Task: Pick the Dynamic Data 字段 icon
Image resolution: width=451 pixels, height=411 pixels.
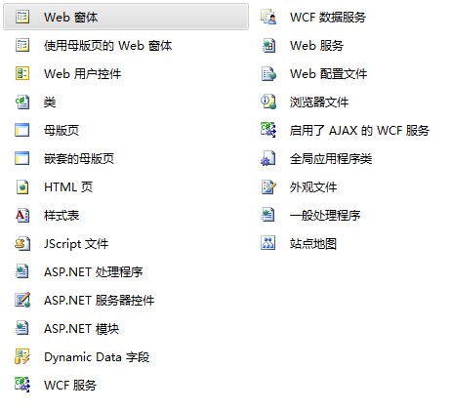Action: 22,356
